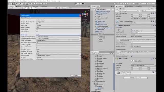Open object picker for Ammo Object
The width and height of the screenshot is (164, 92).
point(80,55)
